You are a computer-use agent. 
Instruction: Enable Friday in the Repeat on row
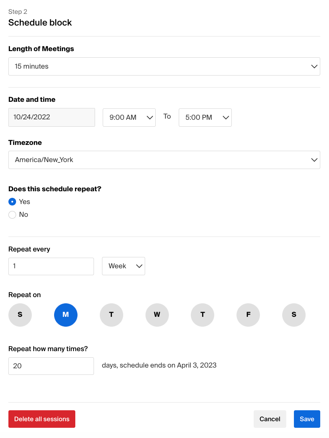pos(248,315)
